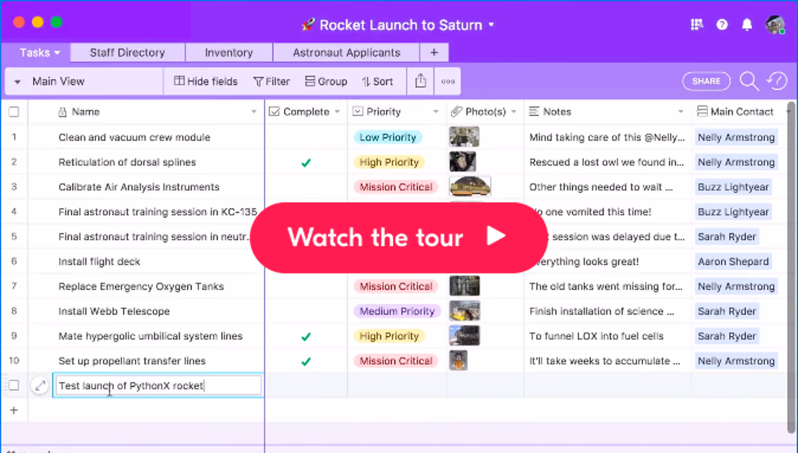The width and height of the screenshot is (798, 453).
Task: Open the apps grid icon in header
Action: click(x=697, y=24)
